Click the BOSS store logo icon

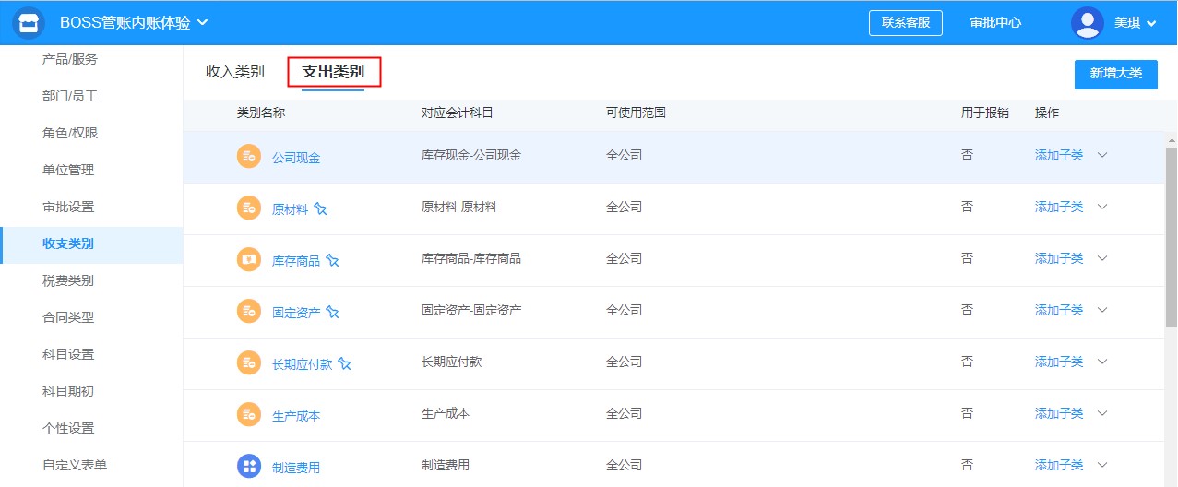point(29,22)
